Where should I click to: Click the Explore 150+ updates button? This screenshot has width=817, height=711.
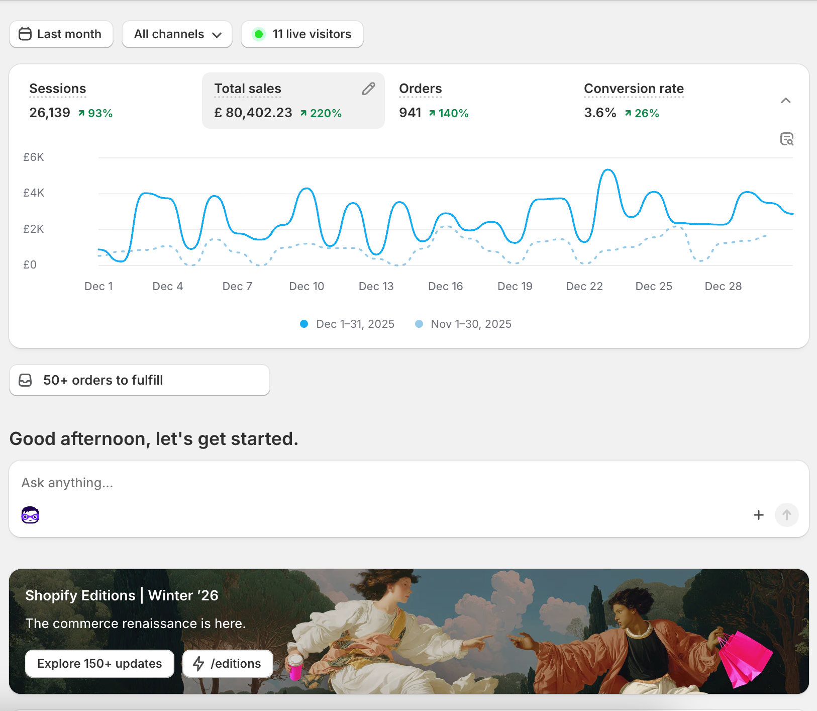(x=99, y=664)
